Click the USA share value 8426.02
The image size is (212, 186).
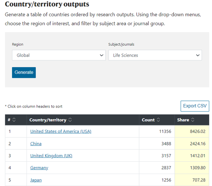pos(198,132)
